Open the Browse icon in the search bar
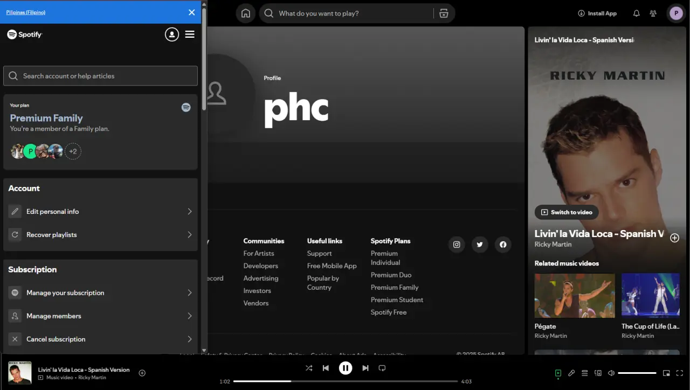The height and width of the screenshot is (390, 690). click(x=444, y=13)
